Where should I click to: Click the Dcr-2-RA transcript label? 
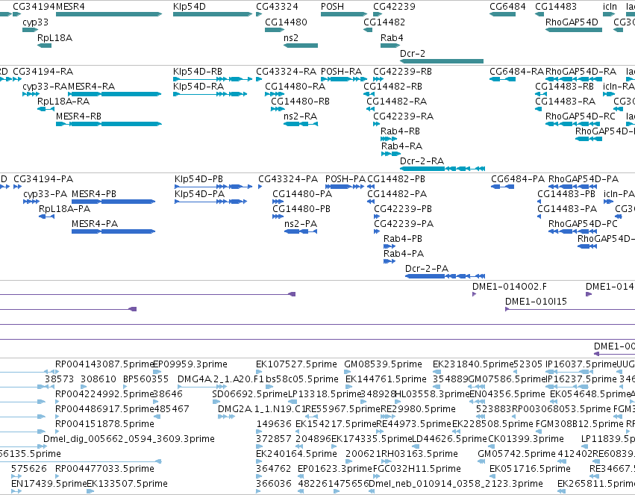(422, 161)
